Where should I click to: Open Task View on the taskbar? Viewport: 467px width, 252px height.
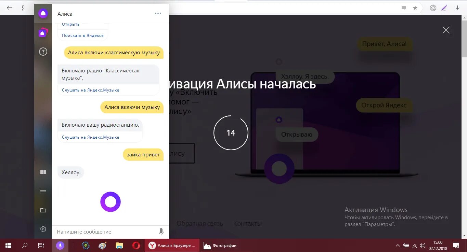pos(41,245)
